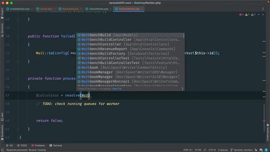This screenshot has width=270, height=152.
Task: Click fold end marker on line 61
Action: coord(18,129)
